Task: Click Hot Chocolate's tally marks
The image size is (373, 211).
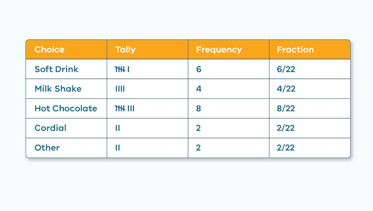Action: pyautogui.click(x=124, y=109)
